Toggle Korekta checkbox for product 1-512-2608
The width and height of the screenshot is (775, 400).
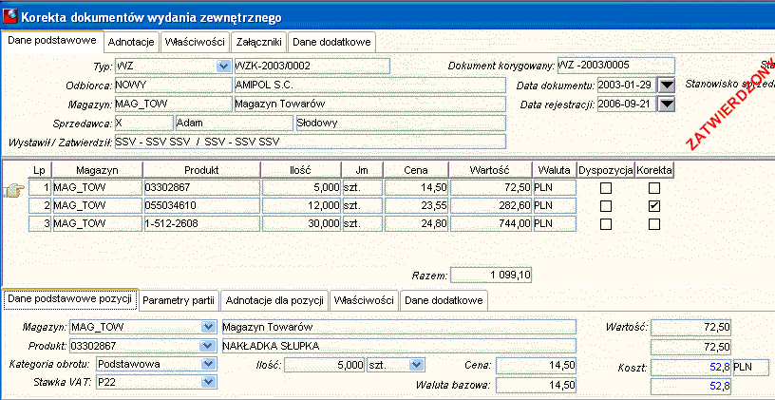(x=654, y=224)
